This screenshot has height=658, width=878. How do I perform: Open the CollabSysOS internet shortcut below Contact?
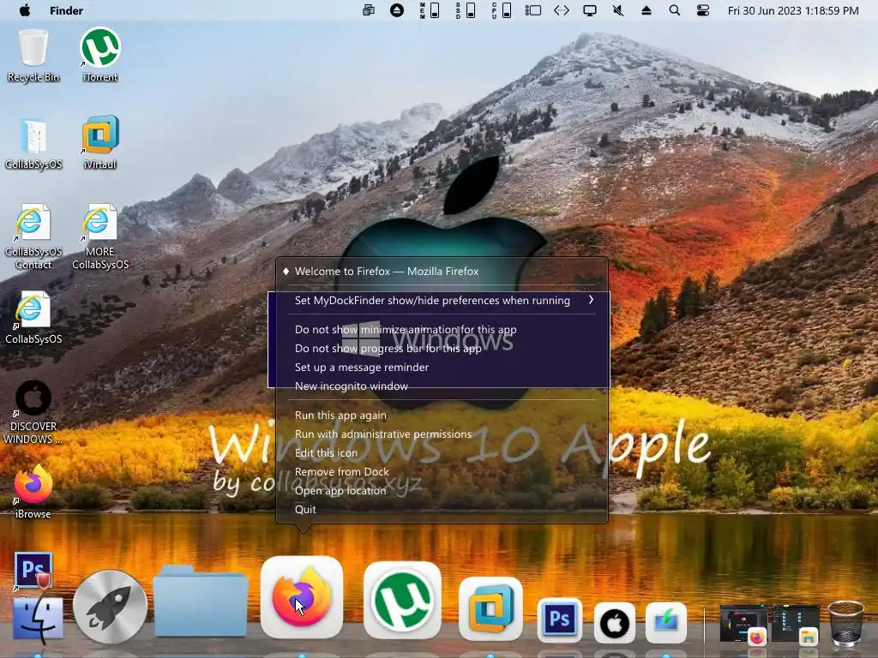(x=33, y=317)
